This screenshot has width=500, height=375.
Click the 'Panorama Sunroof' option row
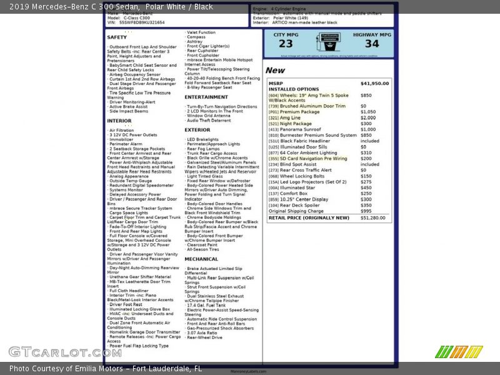pyautogui.click(x=322, y=129)
